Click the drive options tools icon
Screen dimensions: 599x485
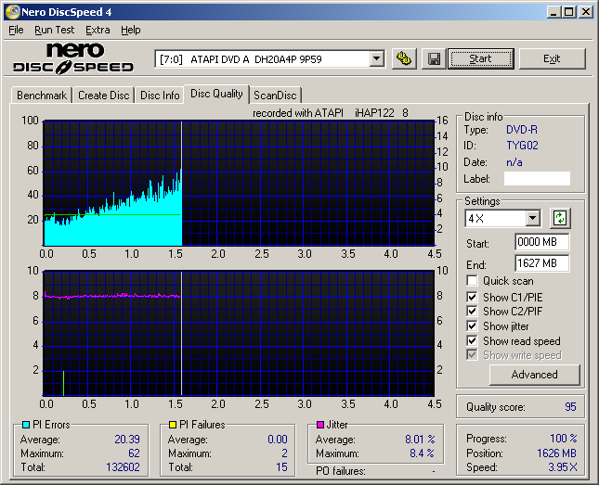[x=404, y=58]
